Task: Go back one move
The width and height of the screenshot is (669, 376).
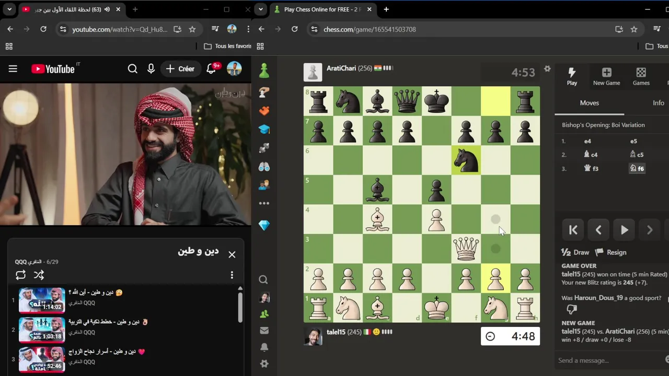Action: click(598, 230)
